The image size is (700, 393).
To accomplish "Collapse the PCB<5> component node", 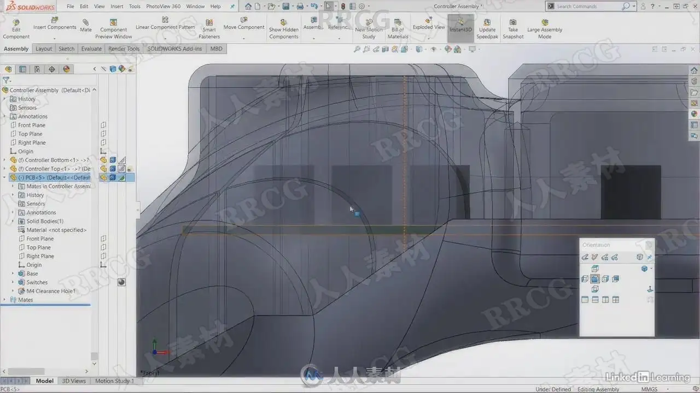I will (5, 177).
